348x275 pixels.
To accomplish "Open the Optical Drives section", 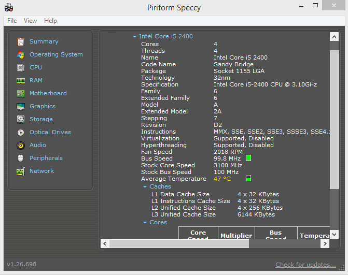I will point(50,132).
